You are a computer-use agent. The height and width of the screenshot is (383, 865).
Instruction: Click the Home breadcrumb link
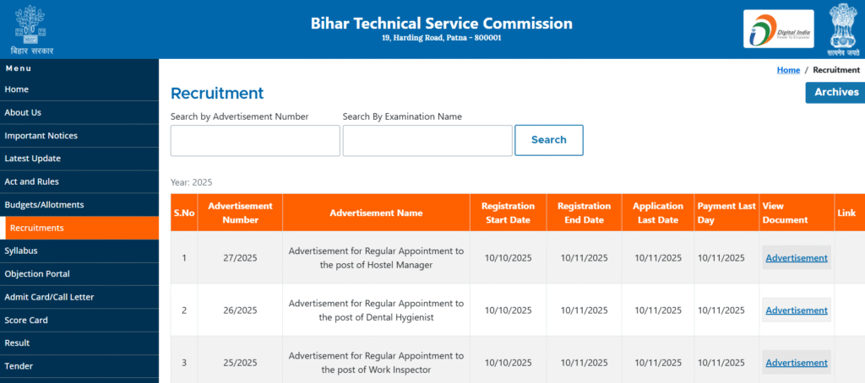tap(788, 70)
